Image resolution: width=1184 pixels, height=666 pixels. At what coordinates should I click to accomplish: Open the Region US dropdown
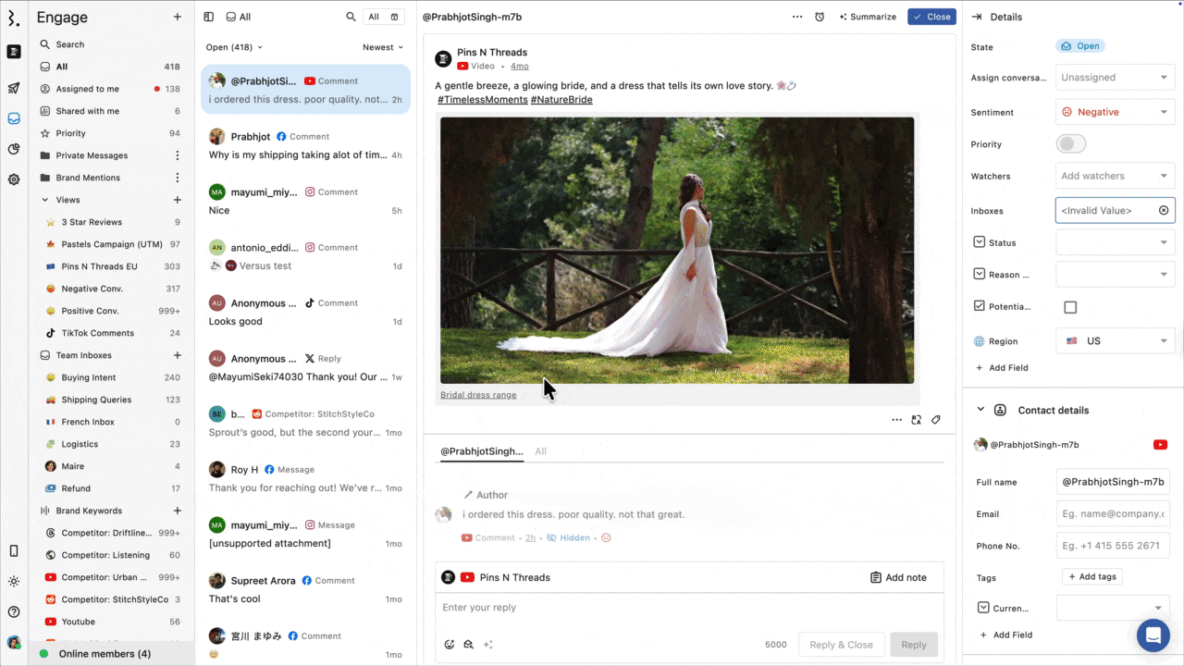pos(1115,341)
